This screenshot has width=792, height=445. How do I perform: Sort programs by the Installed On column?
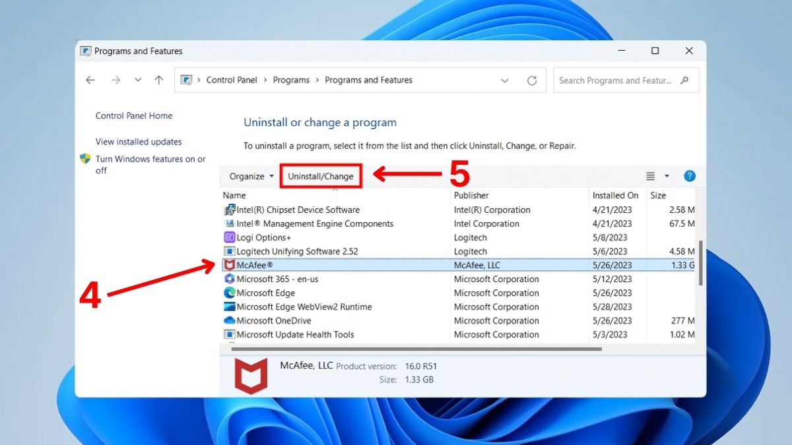[x=616, y=195]
